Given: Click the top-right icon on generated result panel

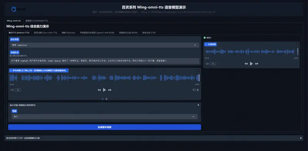Looking at the screenshot, I should point(297,44).
